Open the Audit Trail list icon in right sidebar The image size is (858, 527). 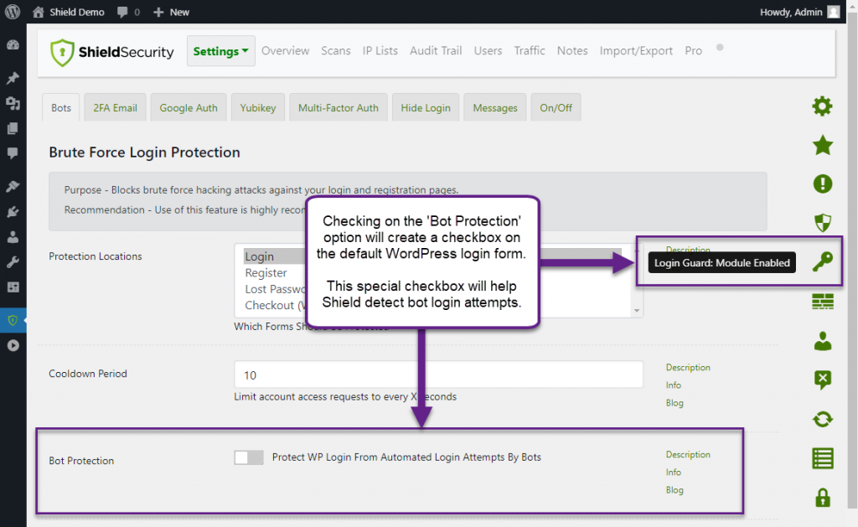coord(823,458)
